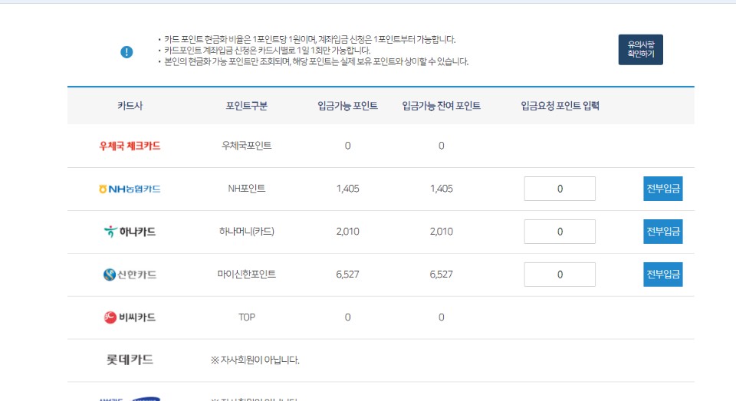Select the 포인트구분 column header

point(246,106)
